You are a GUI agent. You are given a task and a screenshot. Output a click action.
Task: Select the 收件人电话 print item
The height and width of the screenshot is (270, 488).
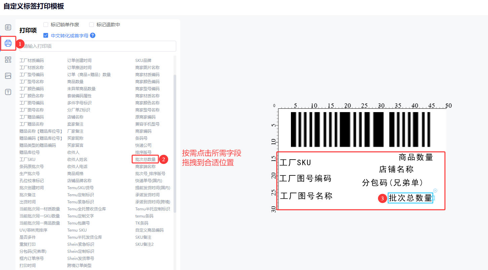(x=77, y=167)
